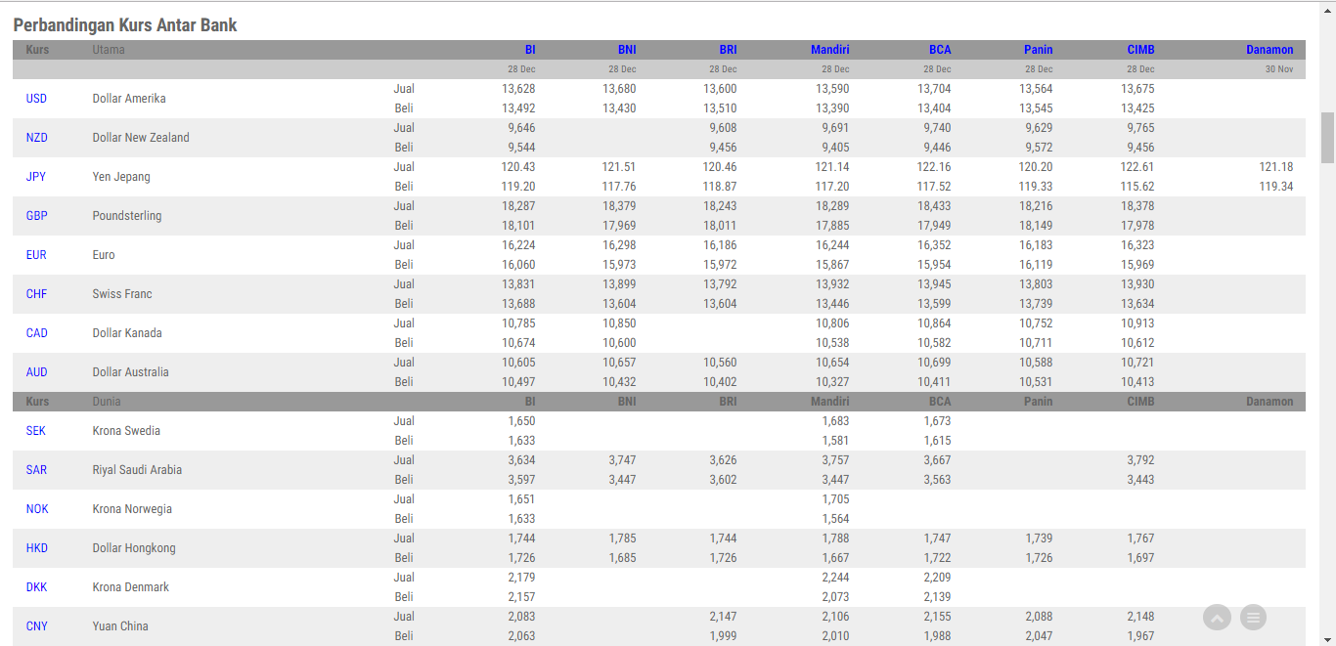
Task: Select Swiss Franc currency name
Action: [122, 294]
